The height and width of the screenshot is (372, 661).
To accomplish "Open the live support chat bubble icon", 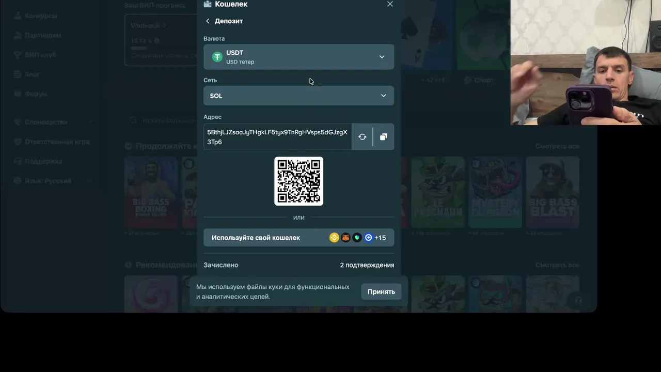I will click(x=578, y=300).
